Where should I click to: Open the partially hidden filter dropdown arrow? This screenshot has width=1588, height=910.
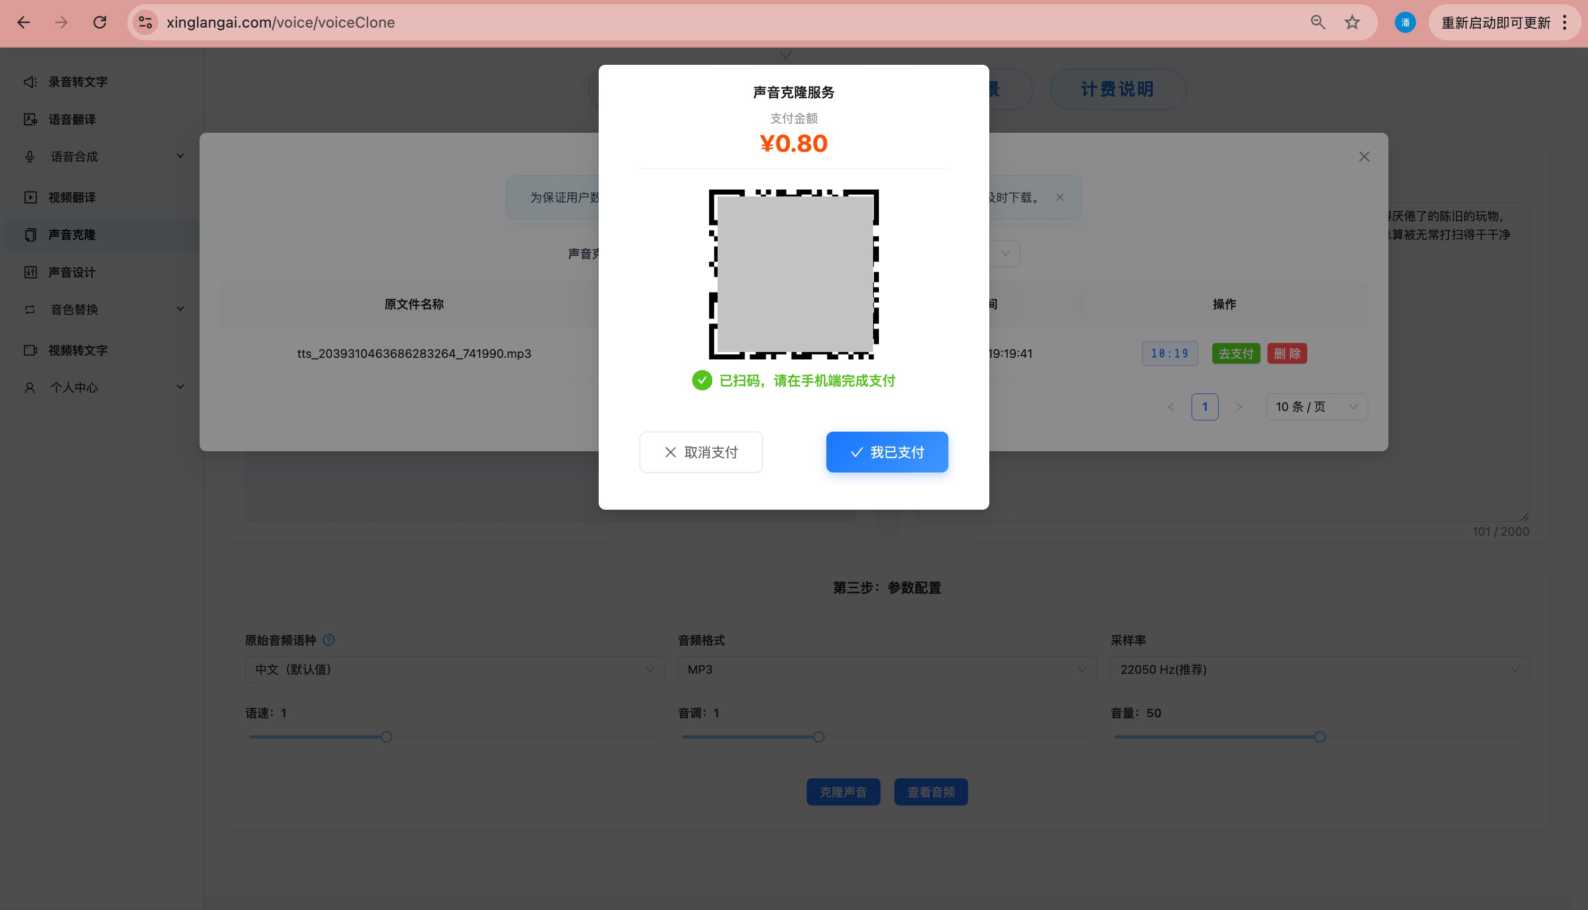pyautogui.click(x=1005, y=254)
